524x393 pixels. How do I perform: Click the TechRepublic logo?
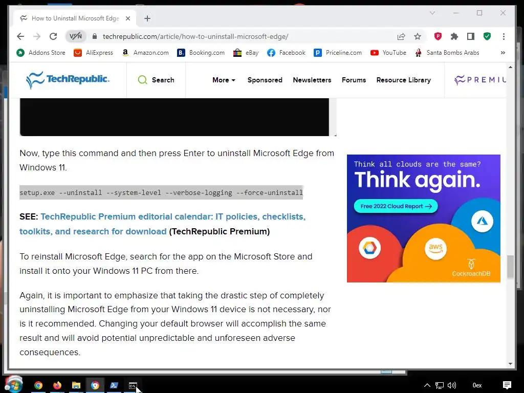68,79
